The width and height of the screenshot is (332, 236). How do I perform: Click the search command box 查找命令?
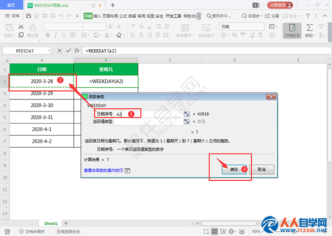tap(219, 16)
